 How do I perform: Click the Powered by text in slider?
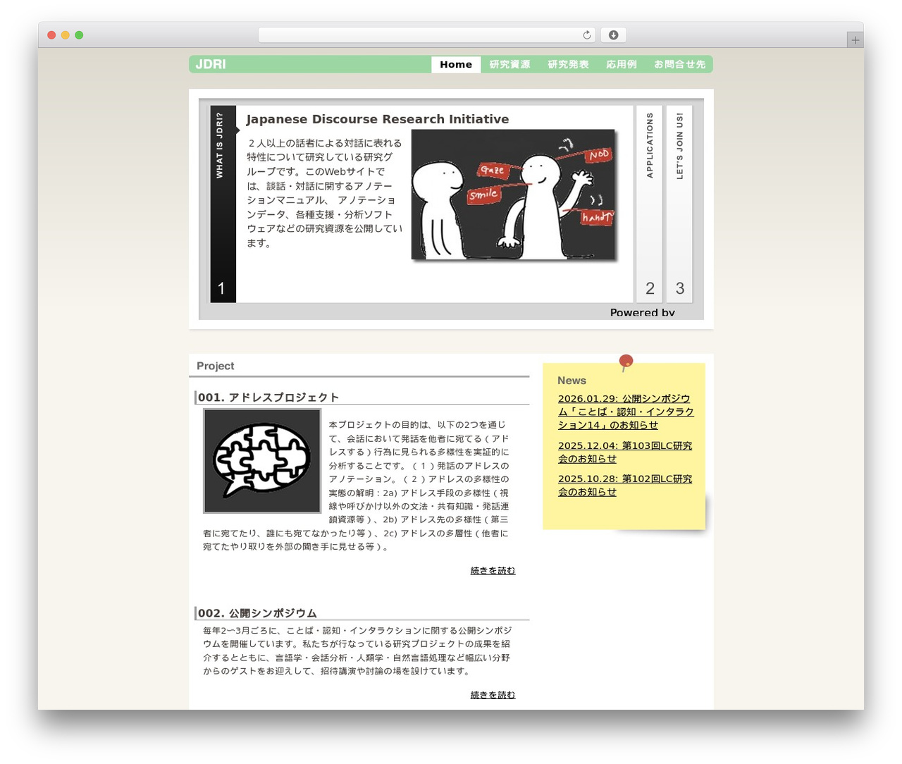[x=643, y=312]
